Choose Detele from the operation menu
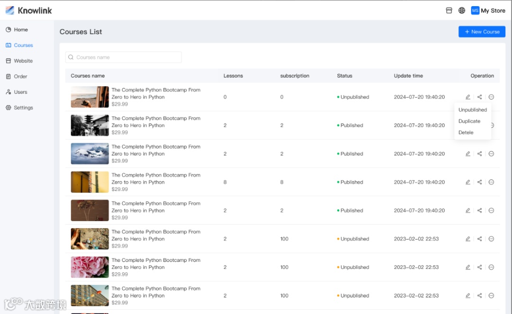This screenshot has width=512, height=314. (x=466, y=133)
